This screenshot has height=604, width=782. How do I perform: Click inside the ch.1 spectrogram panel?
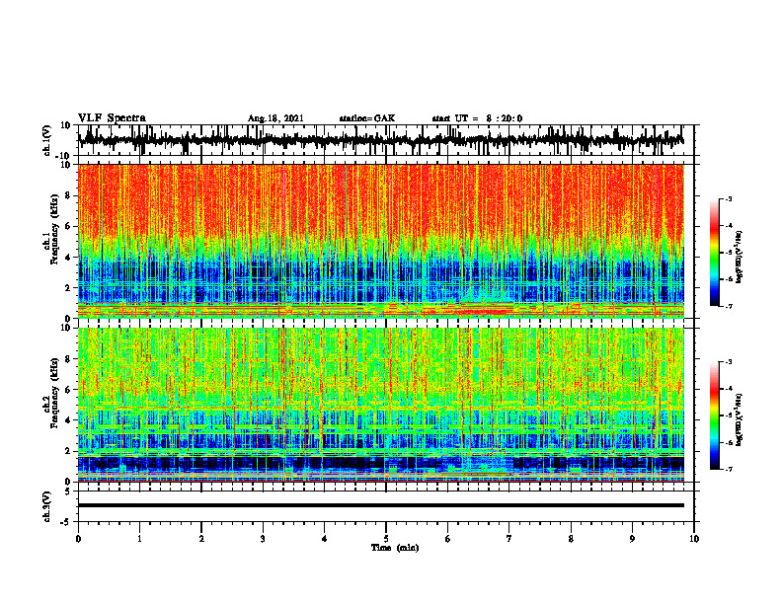coord(380,241)
